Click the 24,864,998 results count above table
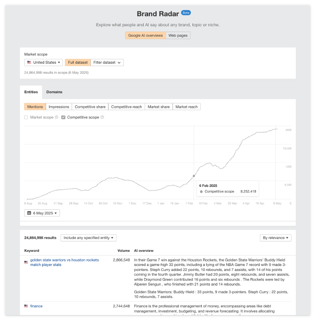 (40, 238)
